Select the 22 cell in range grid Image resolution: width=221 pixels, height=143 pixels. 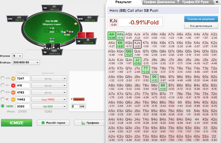(214, 138)
